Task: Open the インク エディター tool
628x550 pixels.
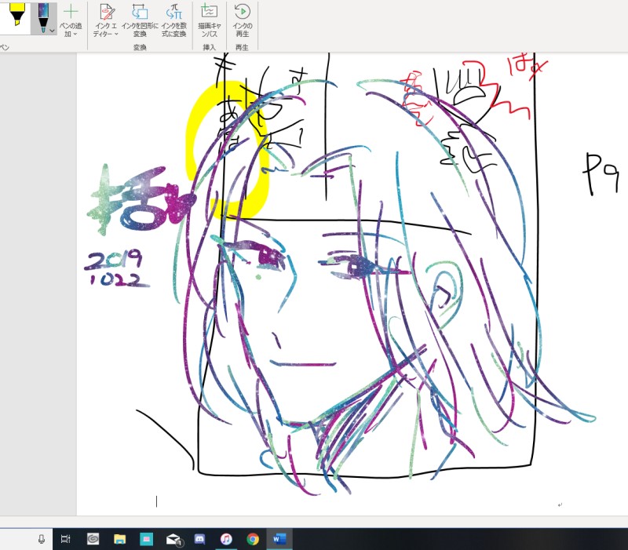Action: (x=106, y=20)
